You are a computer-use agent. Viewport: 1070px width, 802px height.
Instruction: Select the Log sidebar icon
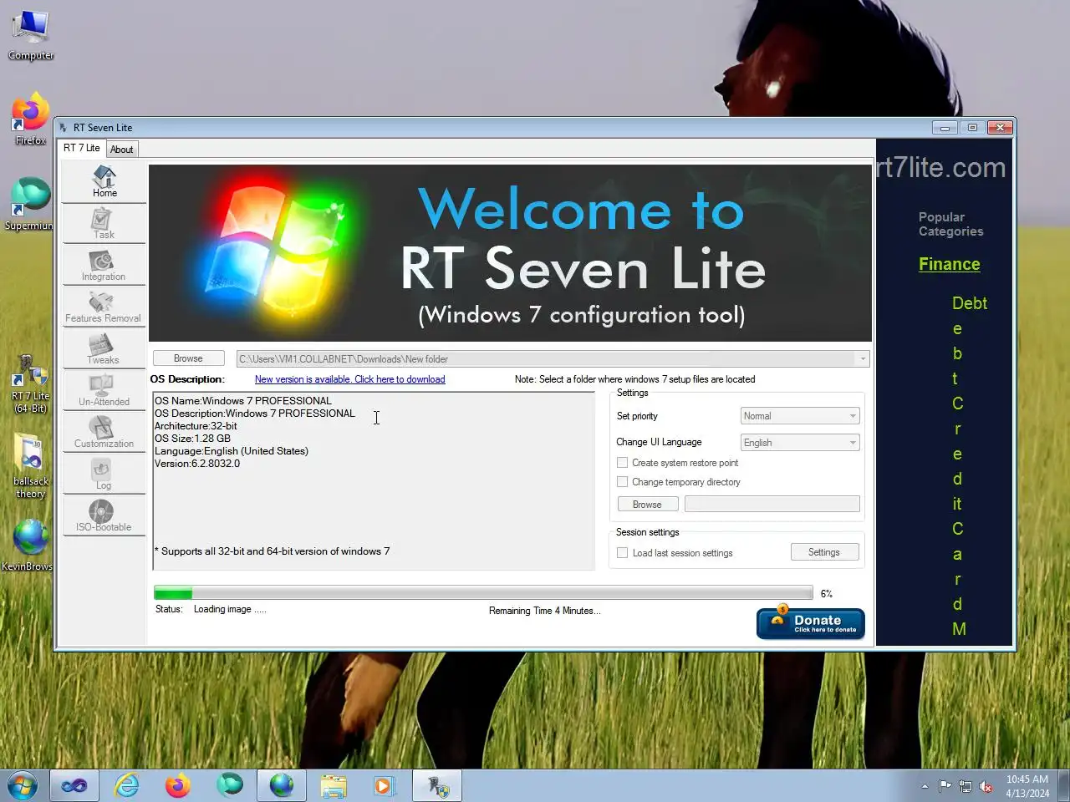[104, 475]
